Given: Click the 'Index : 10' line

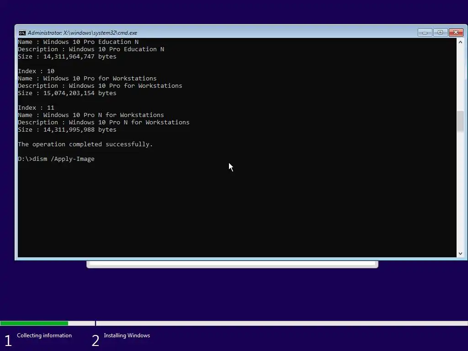Looking at the screenshot, I should (x=36, y=71).
